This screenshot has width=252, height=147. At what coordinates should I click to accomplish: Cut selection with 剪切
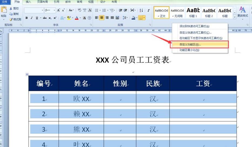click(x=14, y=8)
